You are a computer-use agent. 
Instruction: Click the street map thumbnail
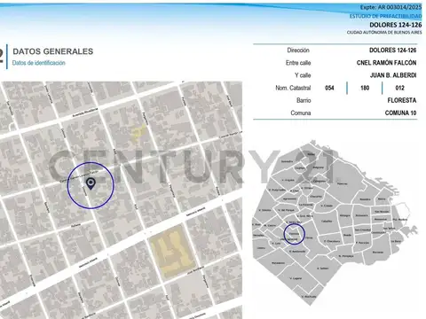(x=121, y=200)
